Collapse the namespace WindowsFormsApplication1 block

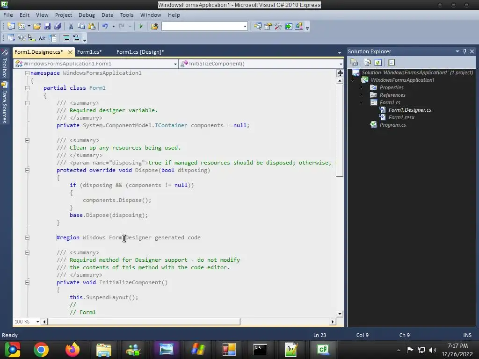tap(27, 73)
